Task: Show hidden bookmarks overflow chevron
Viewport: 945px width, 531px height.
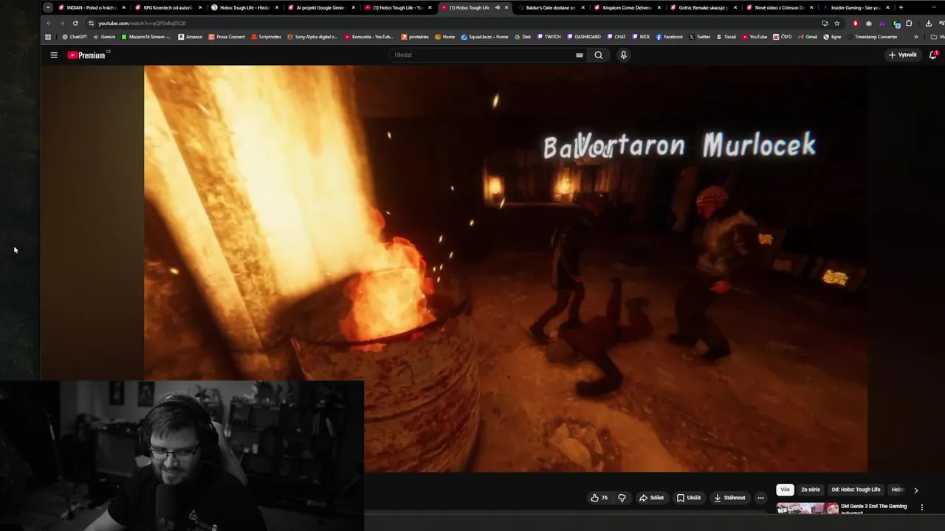Action: (x=916, y=37)
